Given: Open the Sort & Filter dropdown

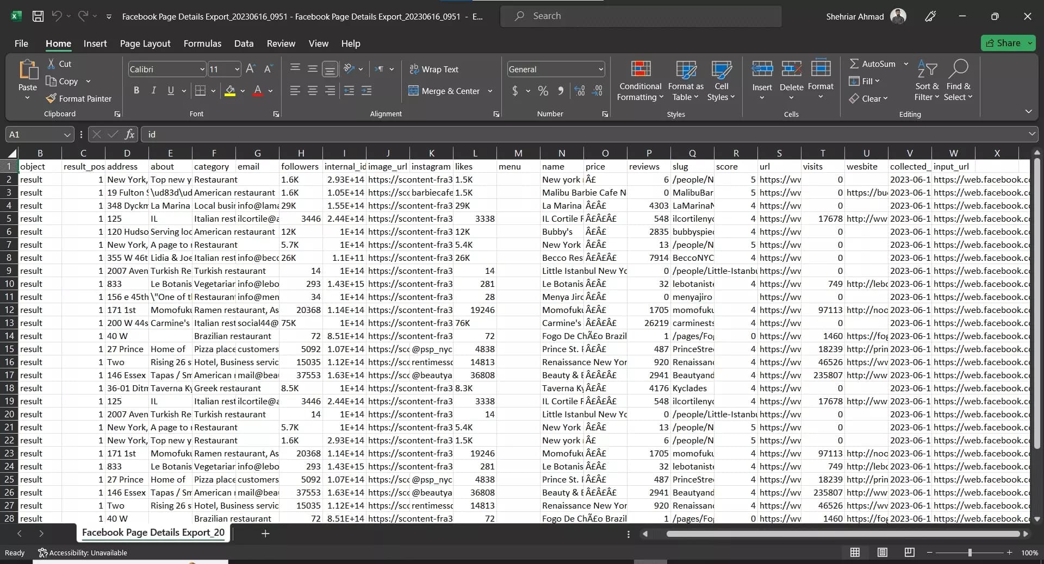Looking at the screenshot, I should click(927, 80).
